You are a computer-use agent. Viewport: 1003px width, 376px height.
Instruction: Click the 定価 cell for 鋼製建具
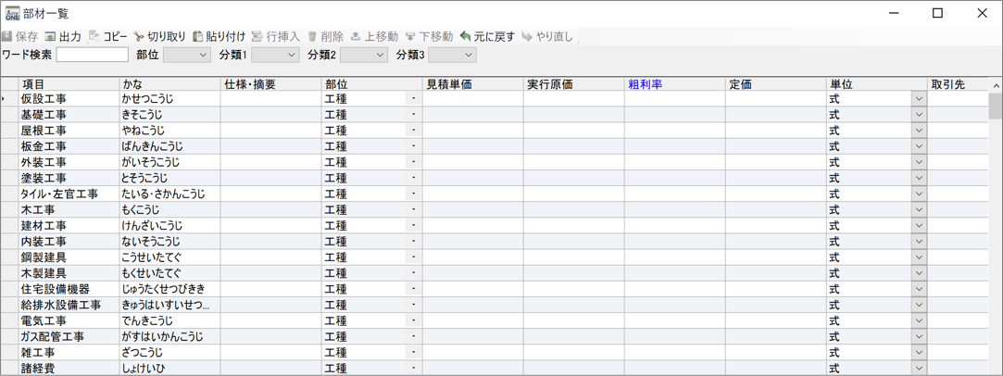[776, 257]
